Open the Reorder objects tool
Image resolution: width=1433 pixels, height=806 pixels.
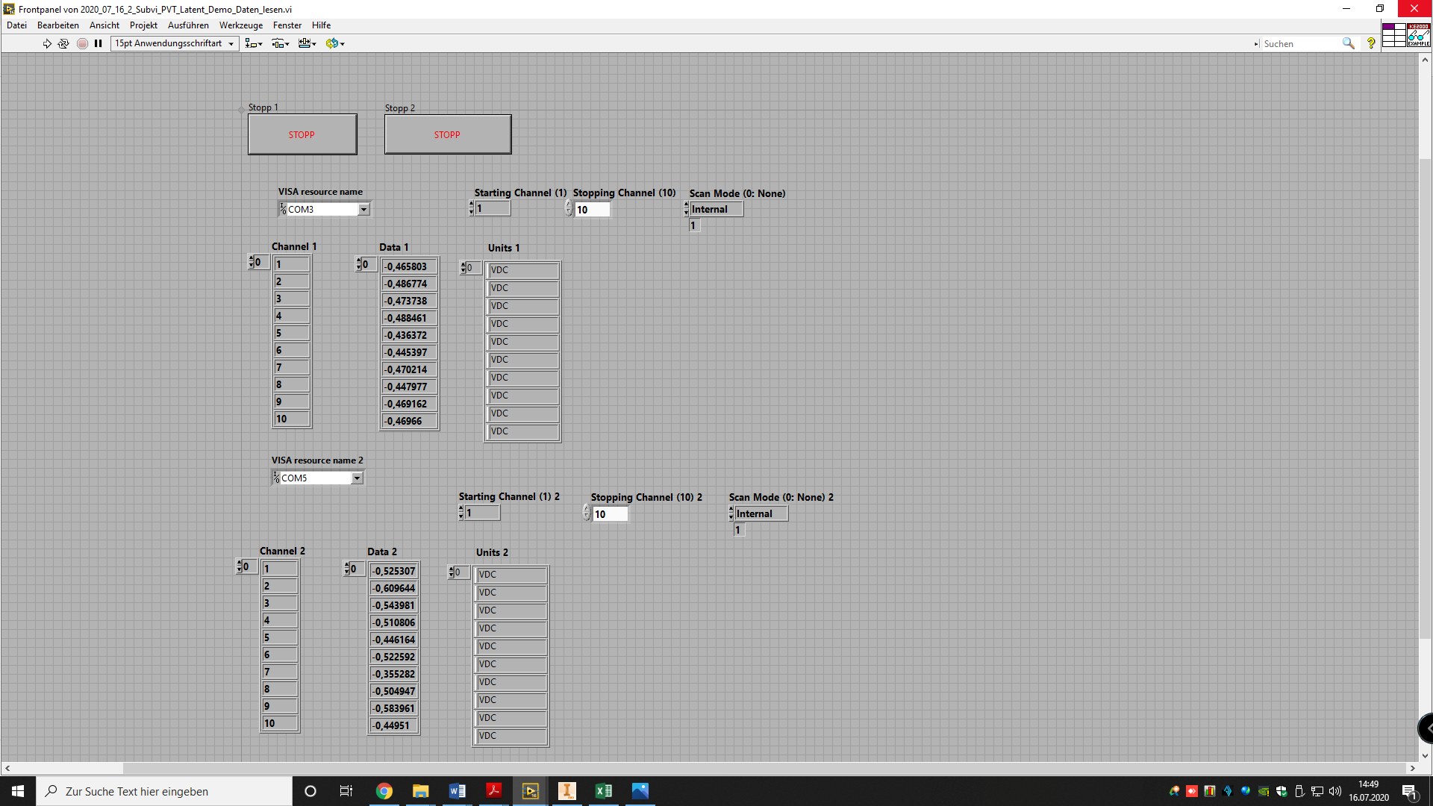[x=335, y=44]
